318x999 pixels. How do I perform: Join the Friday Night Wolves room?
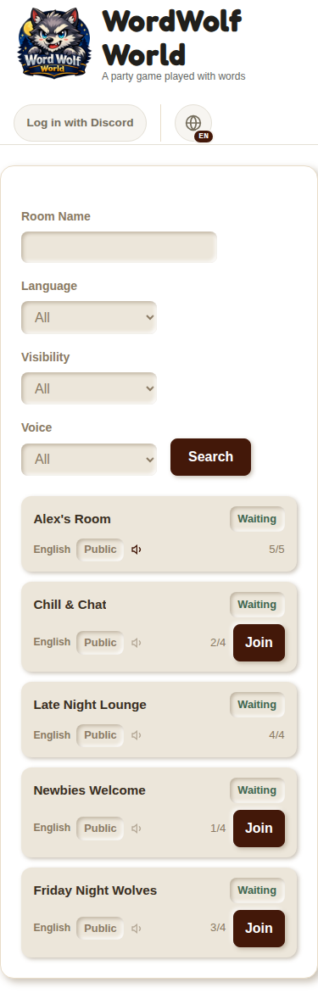(259, 929)
